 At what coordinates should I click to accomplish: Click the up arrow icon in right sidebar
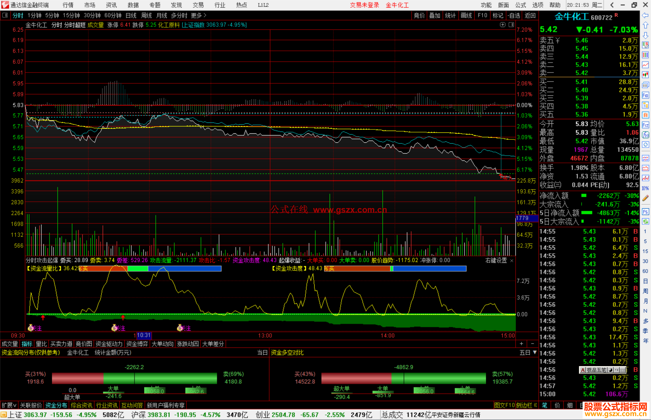645,25
